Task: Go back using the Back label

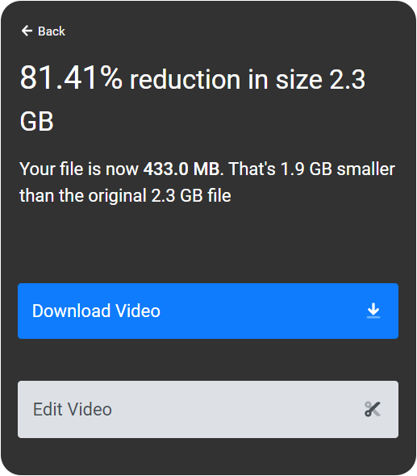Action: pos(52,31)
